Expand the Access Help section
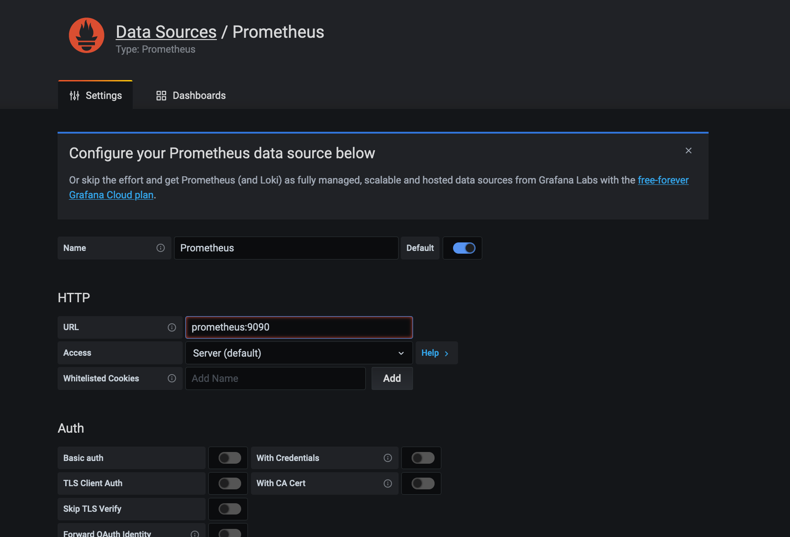The width and height of the screenshot is (790, 537). click(x=436, y=353)
